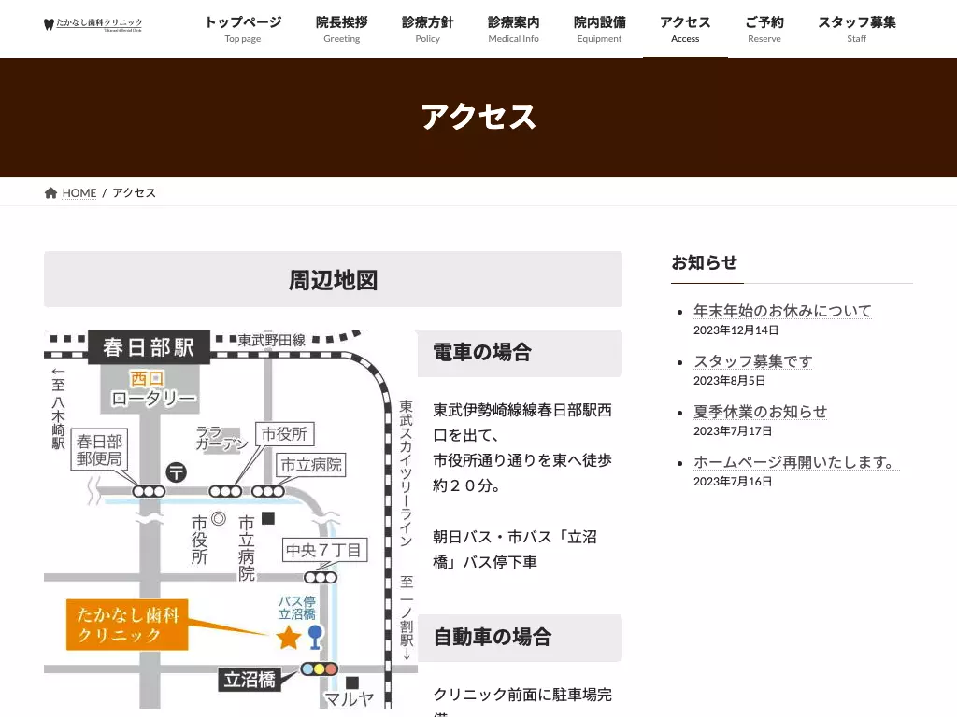Click the date 2023年8月5日
Screen dimensions: 957x717
click(x=729, y=381)
